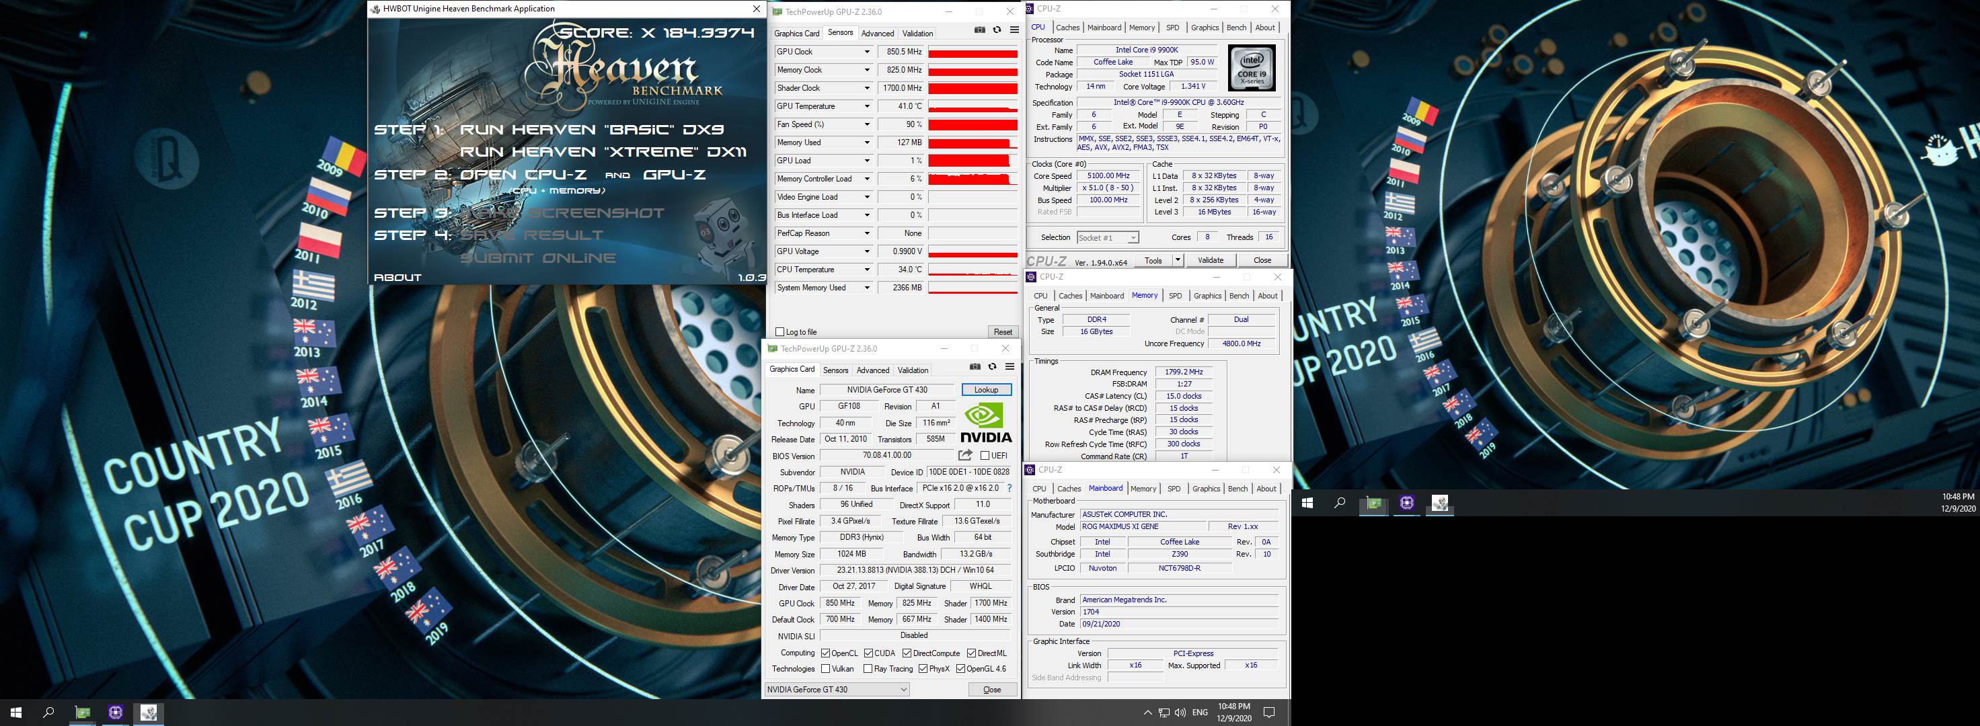Toggle the CUDA checkbox

tap(868, 653)
